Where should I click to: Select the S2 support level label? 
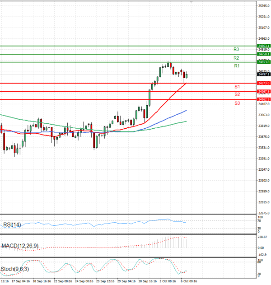[237, 94]
